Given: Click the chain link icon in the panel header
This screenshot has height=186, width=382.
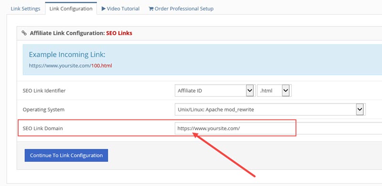Looking at the screenshot, I should tap(24, 33).
